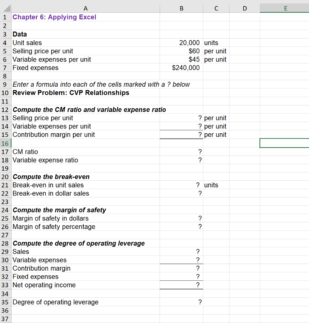Click the Degree of operating leverage answer cell

tap(181, 302)
